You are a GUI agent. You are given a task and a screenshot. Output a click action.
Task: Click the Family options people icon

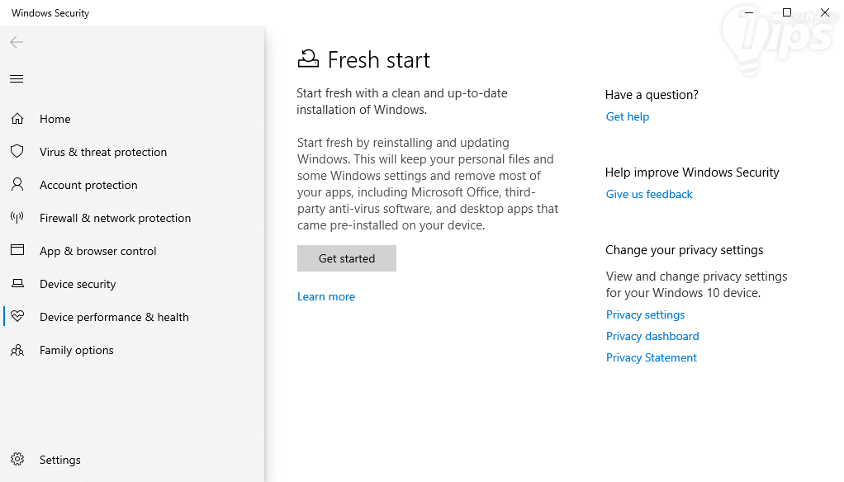pos(17,350)
